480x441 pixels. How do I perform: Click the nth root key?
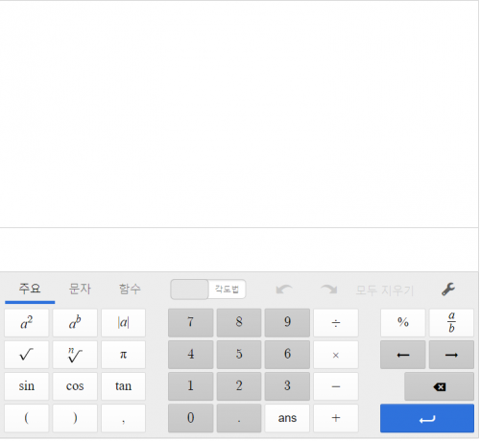(75, 355)
